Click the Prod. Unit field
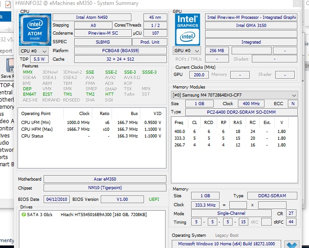Viewport: 309px width, 248px height. 150,42
